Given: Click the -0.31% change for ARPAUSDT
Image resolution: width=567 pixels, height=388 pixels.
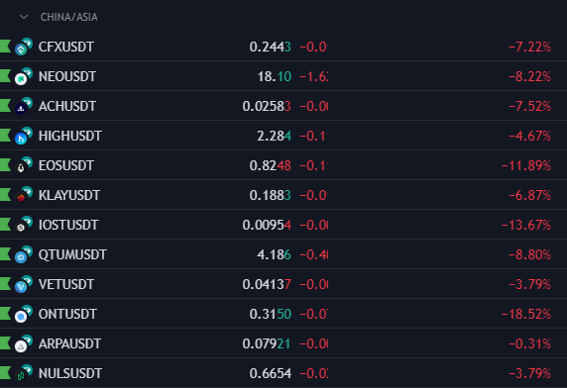Looking at the screenshot, I should 529,343.
